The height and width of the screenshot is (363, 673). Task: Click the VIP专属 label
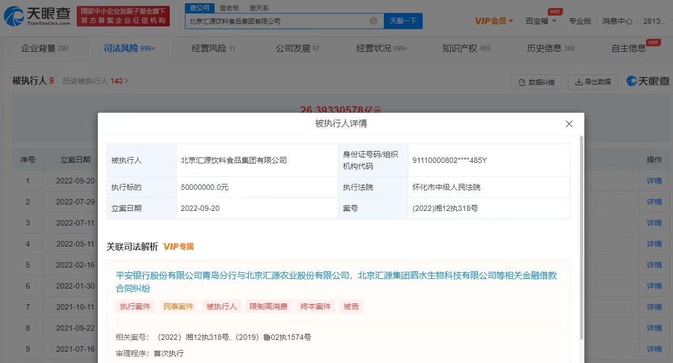pos(178,246)
